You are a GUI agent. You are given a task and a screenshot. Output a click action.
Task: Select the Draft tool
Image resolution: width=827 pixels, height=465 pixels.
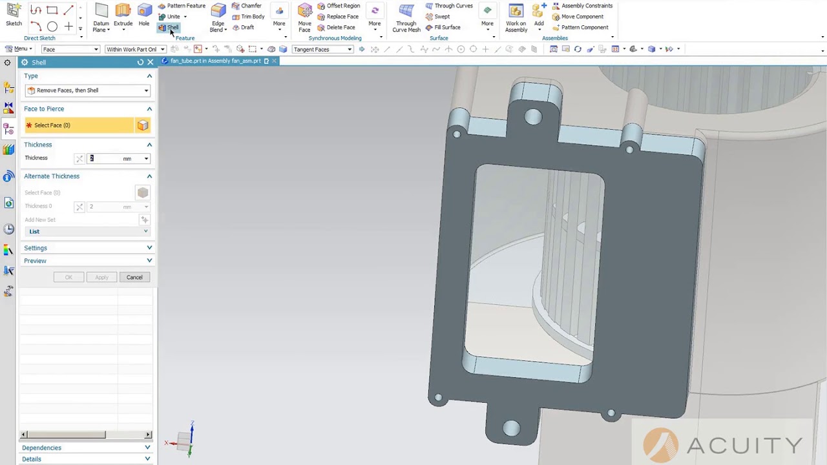[243, 28]
